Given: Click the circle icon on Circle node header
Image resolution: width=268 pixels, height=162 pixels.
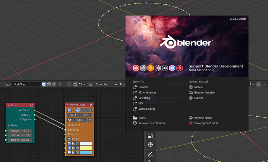Looking at the screenshot, I should [x=31, y=105].
